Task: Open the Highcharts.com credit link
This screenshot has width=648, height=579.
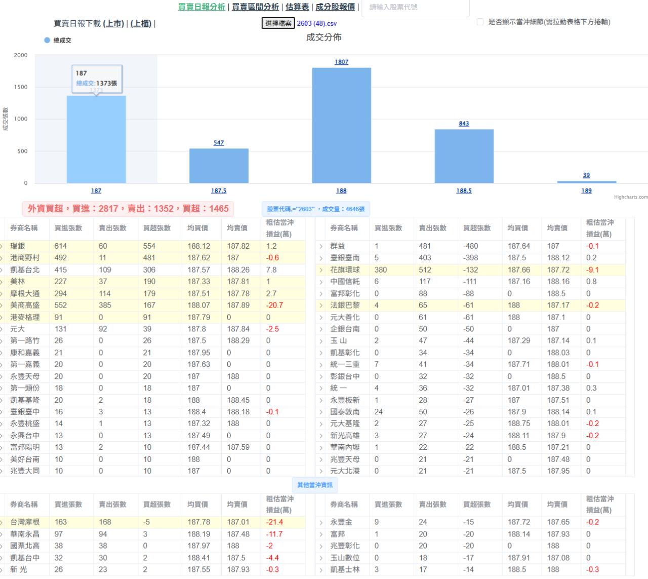Action: coord(631,197)
